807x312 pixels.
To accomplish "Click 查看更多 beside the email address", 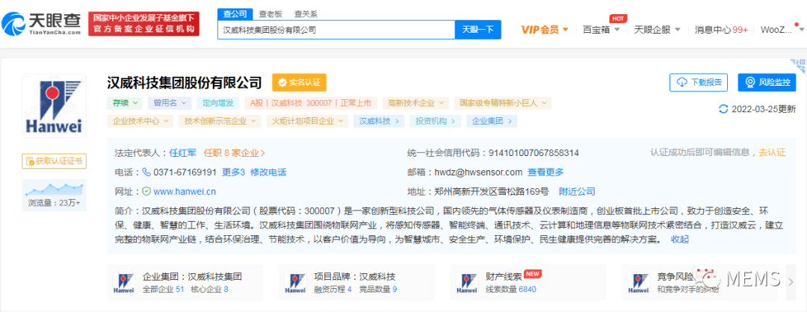I will (545, 172).
